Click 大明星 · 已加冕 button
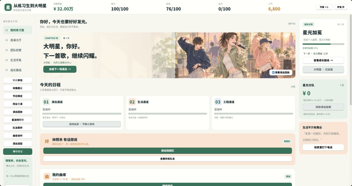Screen dimensions: 352x186 (x=323, y=70)
